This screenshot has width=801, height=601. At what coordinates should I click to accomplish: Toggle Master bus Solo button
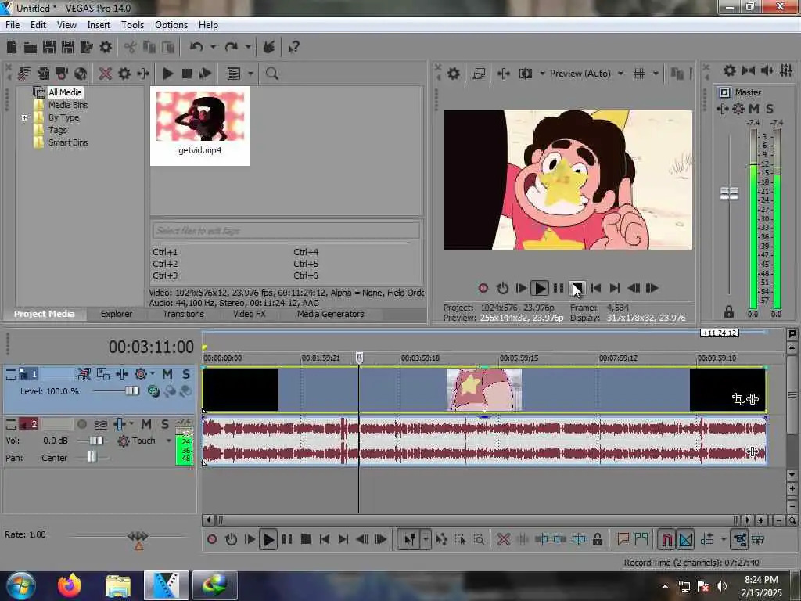point(770,108)
